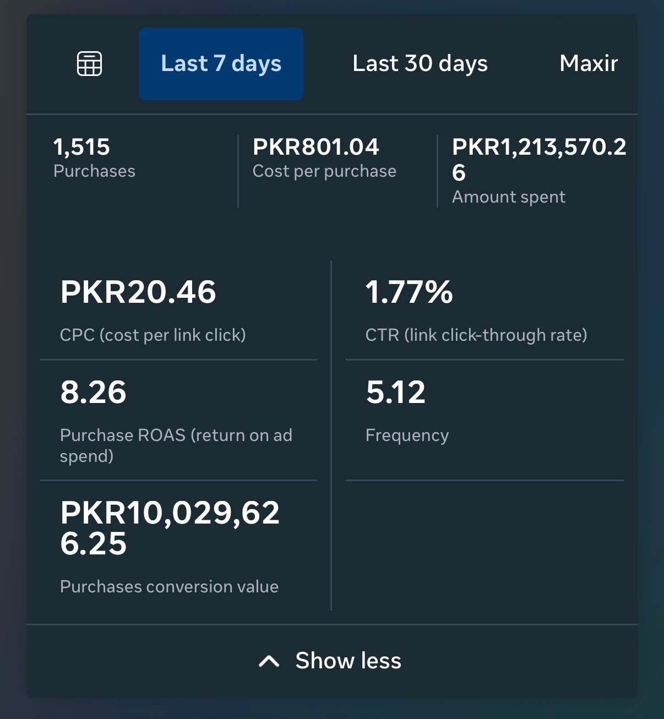Screen dimensions: 664x719
Task: Select the Last 7 days tab
Action: 221,64
